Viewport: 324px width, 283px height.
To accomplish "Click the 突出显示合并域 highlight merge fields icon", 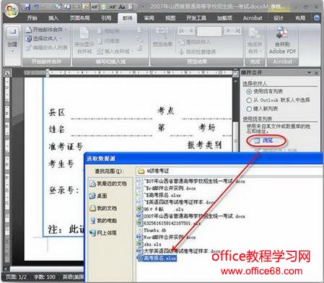I will click(84, 33).
